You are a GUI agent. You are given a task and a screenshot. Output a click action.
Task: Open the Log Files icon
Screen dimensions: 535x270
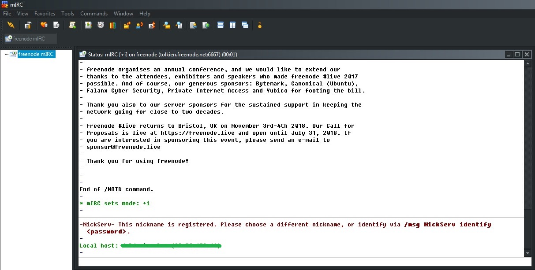coord(179,25)
